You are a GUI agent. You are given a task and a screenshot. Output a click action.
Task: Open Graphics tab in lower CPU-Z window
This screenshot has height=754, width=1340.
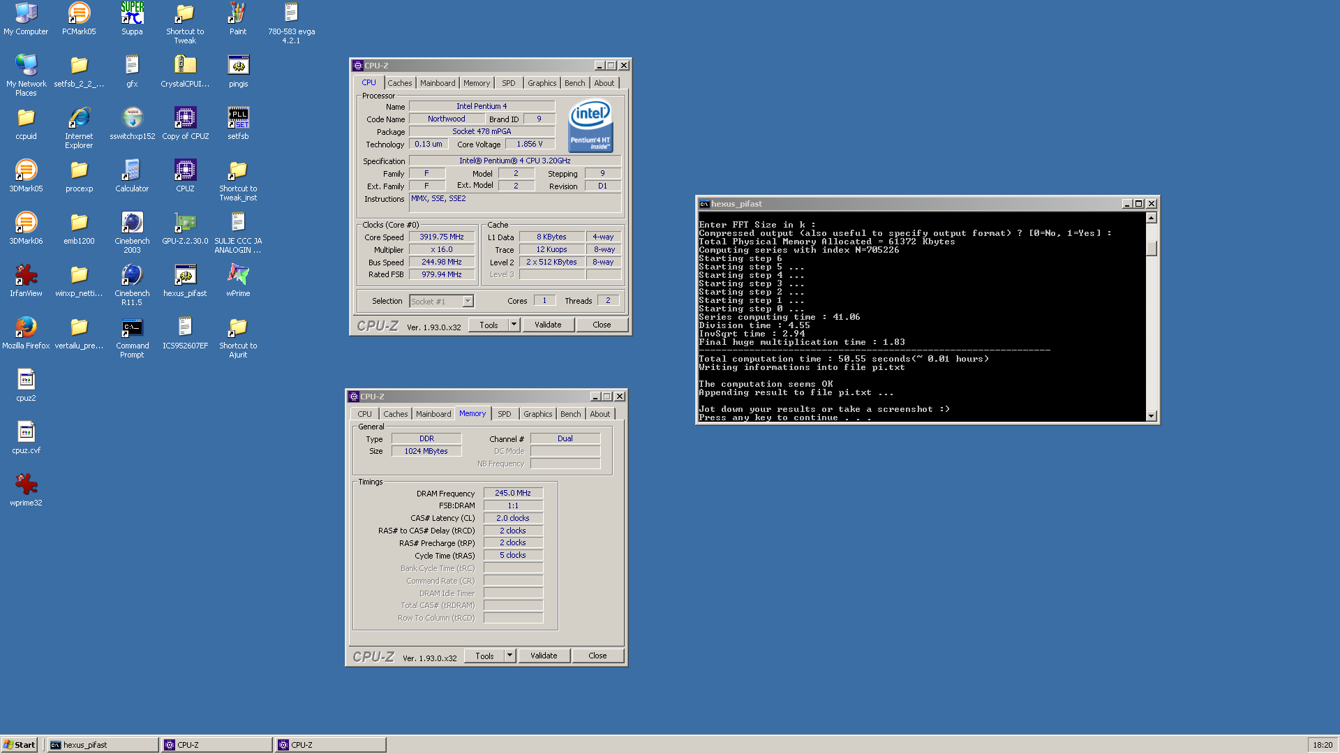click(538, 414)
